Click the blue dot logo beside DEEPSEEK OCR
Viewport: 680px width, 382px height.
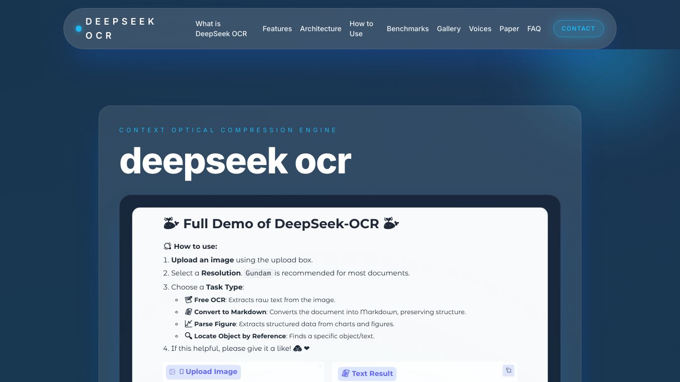[78, 29]
